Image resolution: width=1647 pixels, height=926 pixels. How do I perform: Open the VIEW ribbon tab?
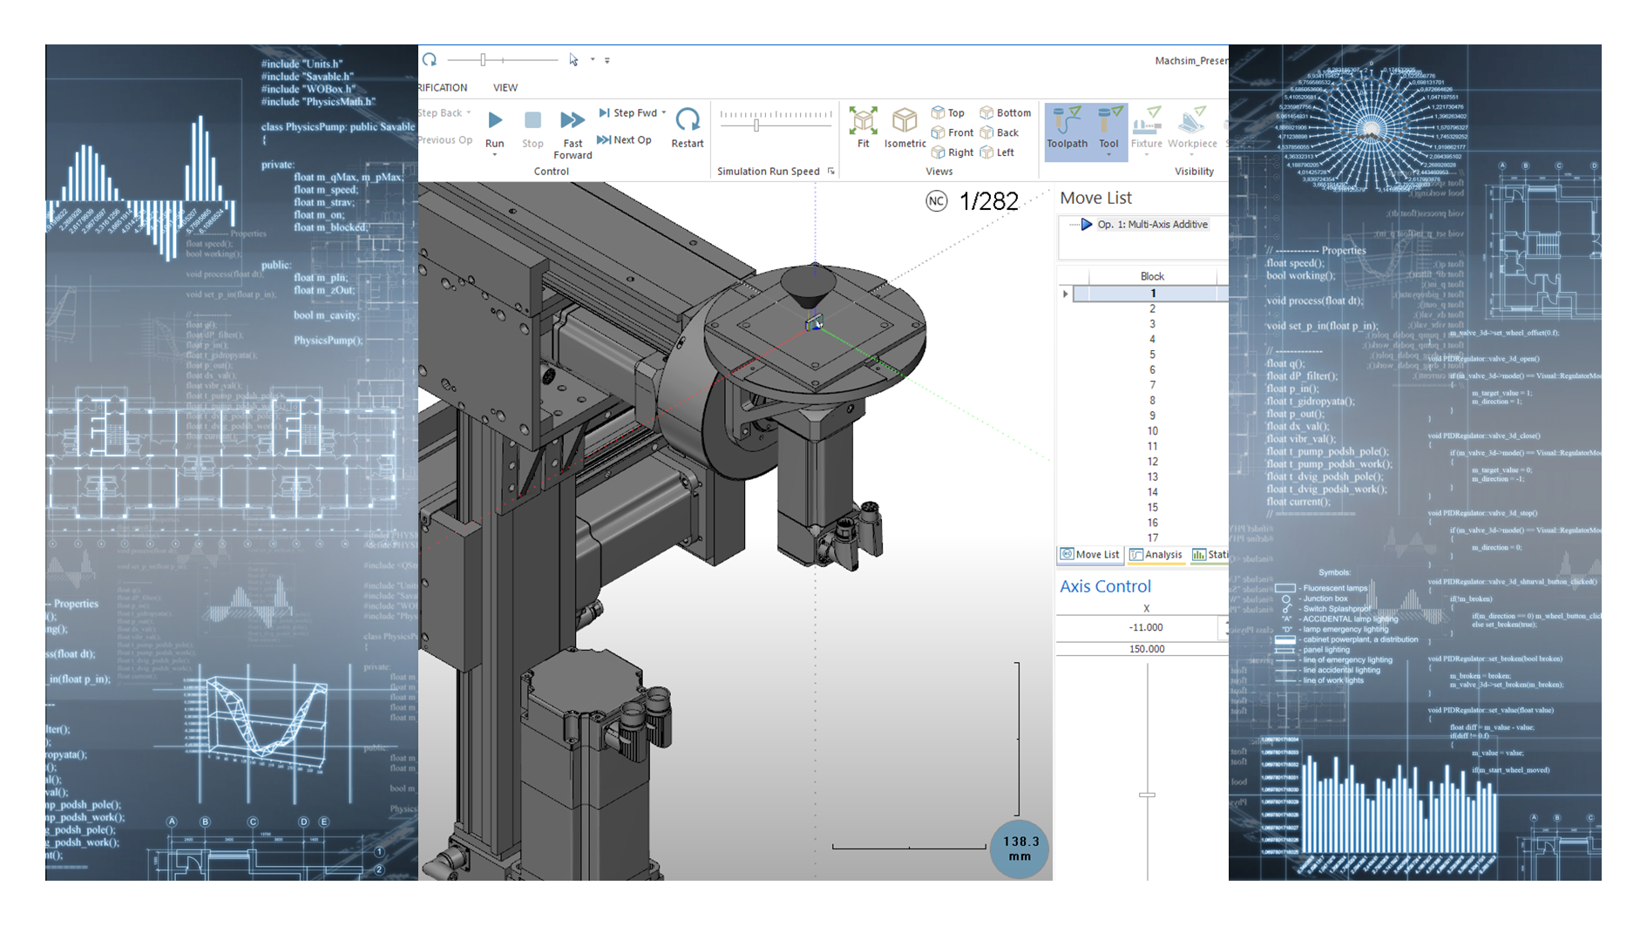pos(505,87)
